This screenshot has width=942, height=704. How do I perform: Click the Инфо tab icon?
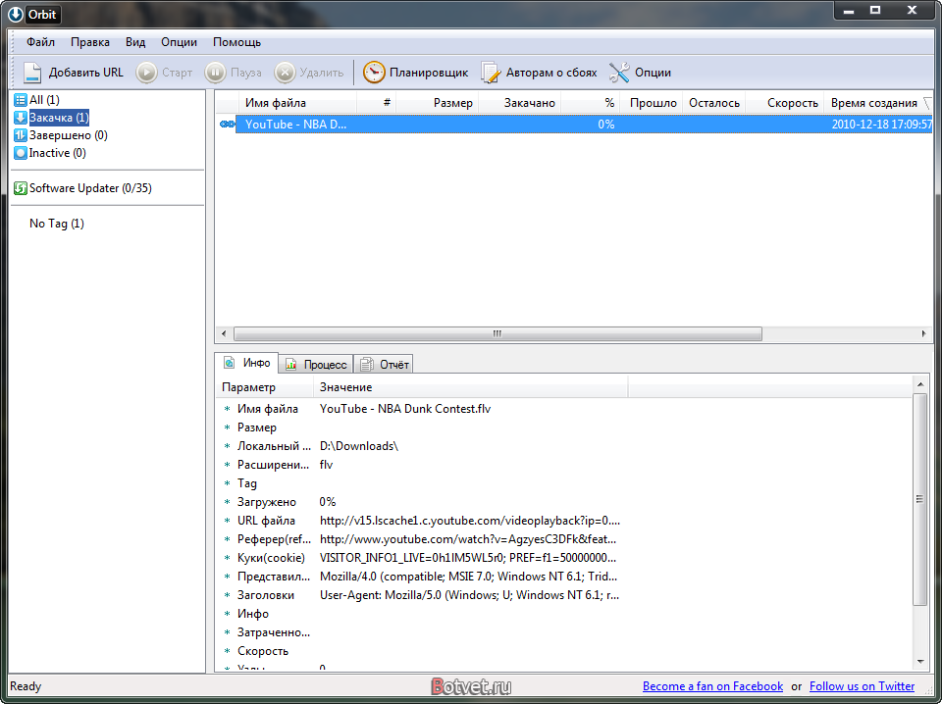pos(229,363)
